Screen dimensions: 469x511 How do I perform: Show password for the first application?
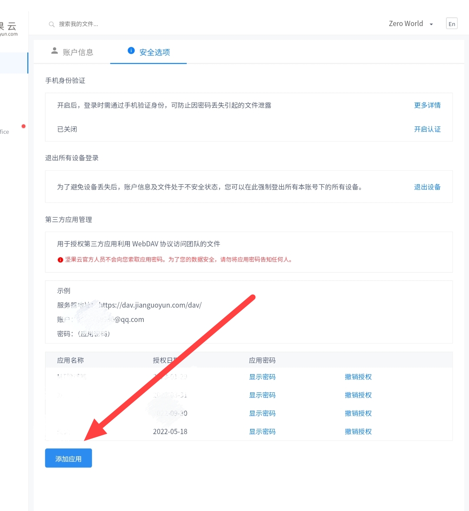click(x=262, y=377)
